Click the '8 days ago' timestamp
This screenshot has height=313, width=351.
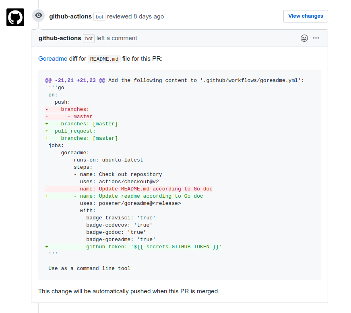[x=149, y=16]
